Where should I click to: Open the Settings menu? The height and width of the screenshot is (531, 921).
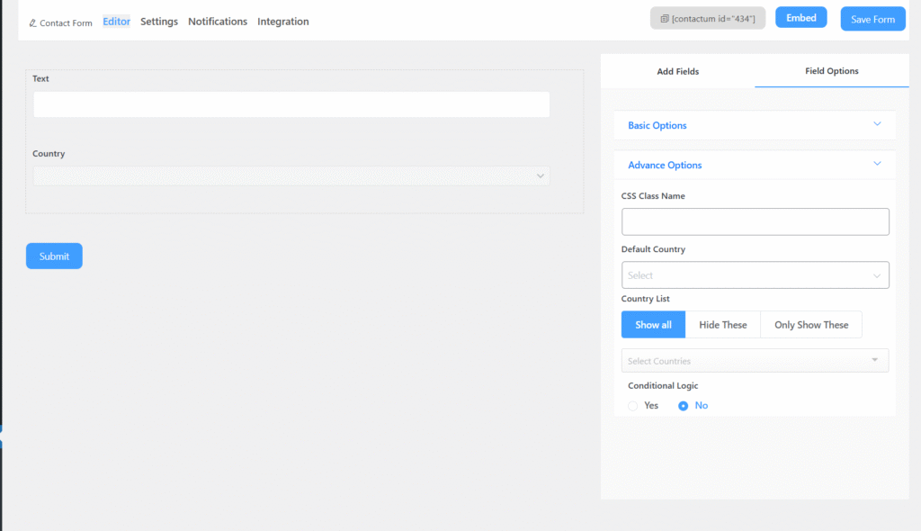159,22
